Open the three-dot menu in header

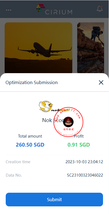click(9, 10)
